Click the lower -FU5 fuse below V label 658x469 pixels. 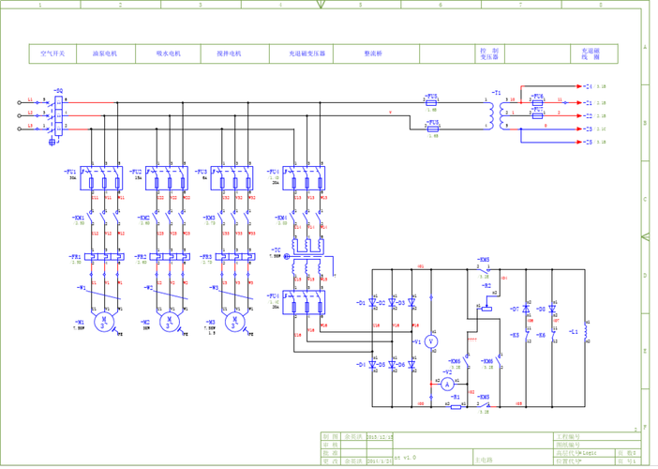pos(433,129)
